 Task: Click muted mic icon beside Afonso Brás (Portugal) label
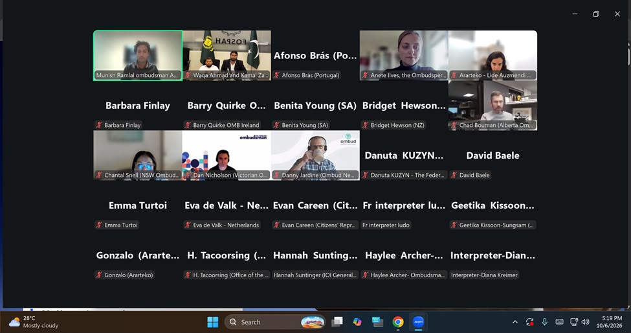pos(276,75)
